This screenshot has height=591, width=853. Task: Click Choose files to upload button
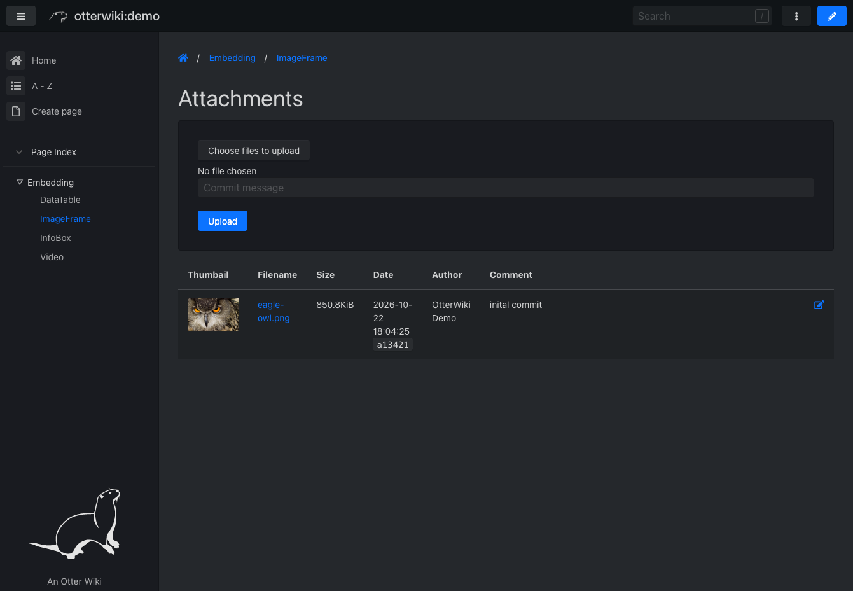coord(254,151)
